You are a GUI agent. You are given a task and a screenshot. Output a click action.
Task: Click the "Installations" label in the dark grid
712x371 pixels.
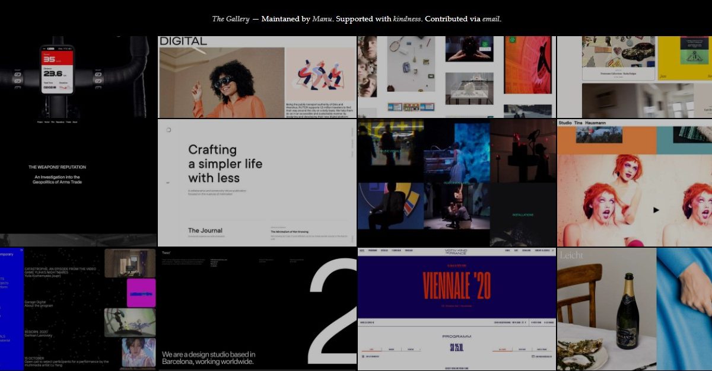coord(523,215)
